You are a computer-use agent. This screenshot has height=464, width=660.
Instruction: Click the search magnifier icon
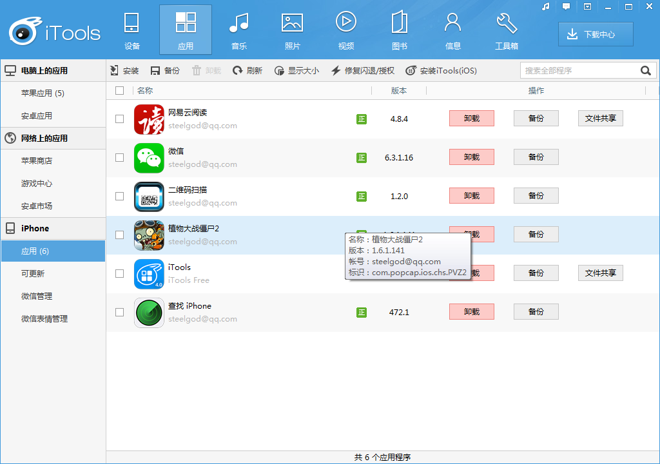click(646, 71)
